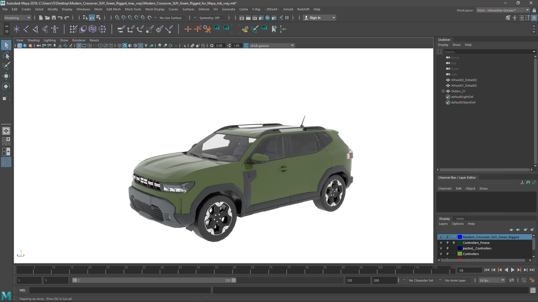The image size is (538, 302).
Task: Click the go to start of playback button
Action: [487, 270]
